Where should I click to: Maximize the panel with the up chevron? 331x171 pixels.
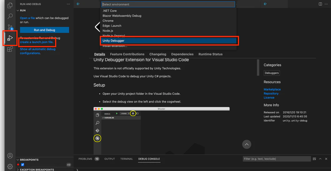coord(320,159)
